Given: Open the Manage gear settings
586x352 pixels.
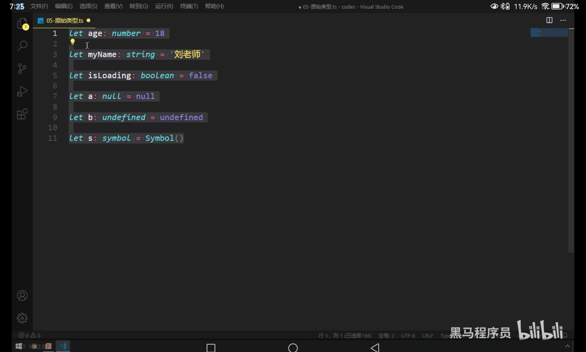Looking at the screenshot, I should click(22, 318).
